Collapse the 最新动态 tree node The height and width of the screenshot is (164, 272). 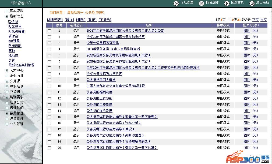pos(7,16)
